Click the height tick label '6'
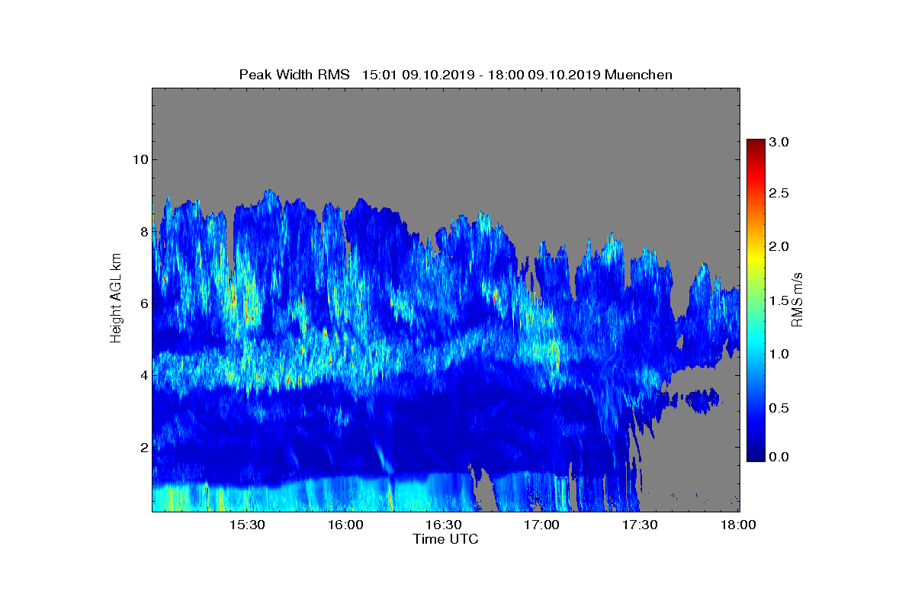915x610 pixels. point(143,303)
